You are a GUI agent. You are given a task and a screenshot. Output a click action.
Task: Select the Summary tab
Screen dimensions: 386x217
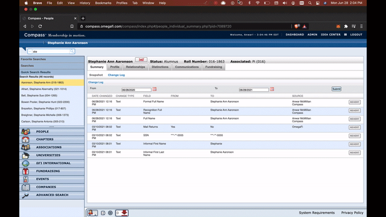pos(97,67)
